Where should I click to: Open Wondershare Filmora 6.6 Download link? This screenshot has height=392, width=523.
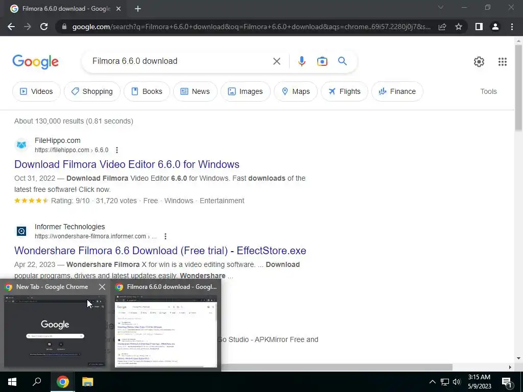click(160, 251)
